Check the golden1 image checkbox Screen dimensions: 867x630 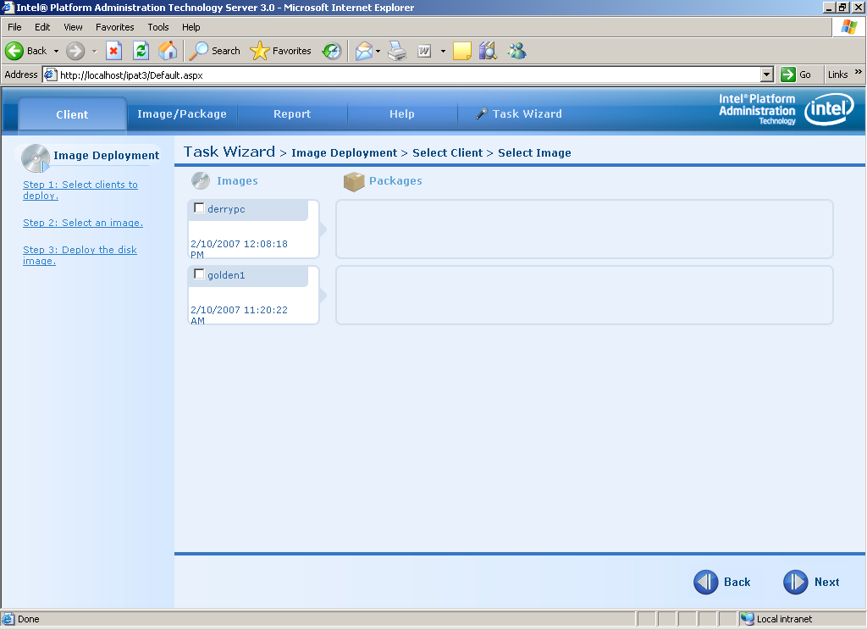pyautogui.click(x=199, y=274)
